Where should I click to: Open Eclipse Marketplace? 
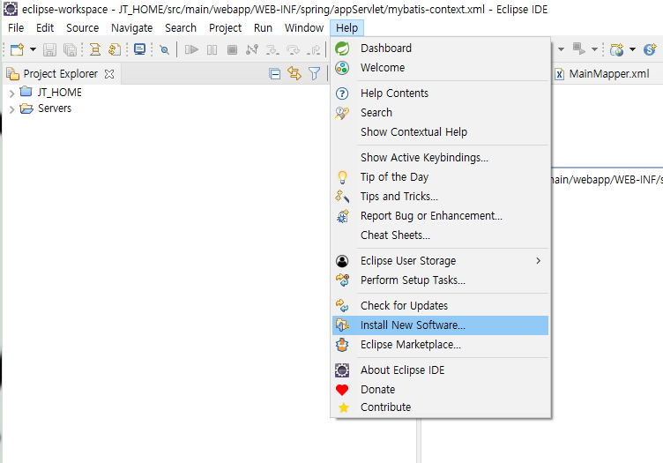[440, 345]
